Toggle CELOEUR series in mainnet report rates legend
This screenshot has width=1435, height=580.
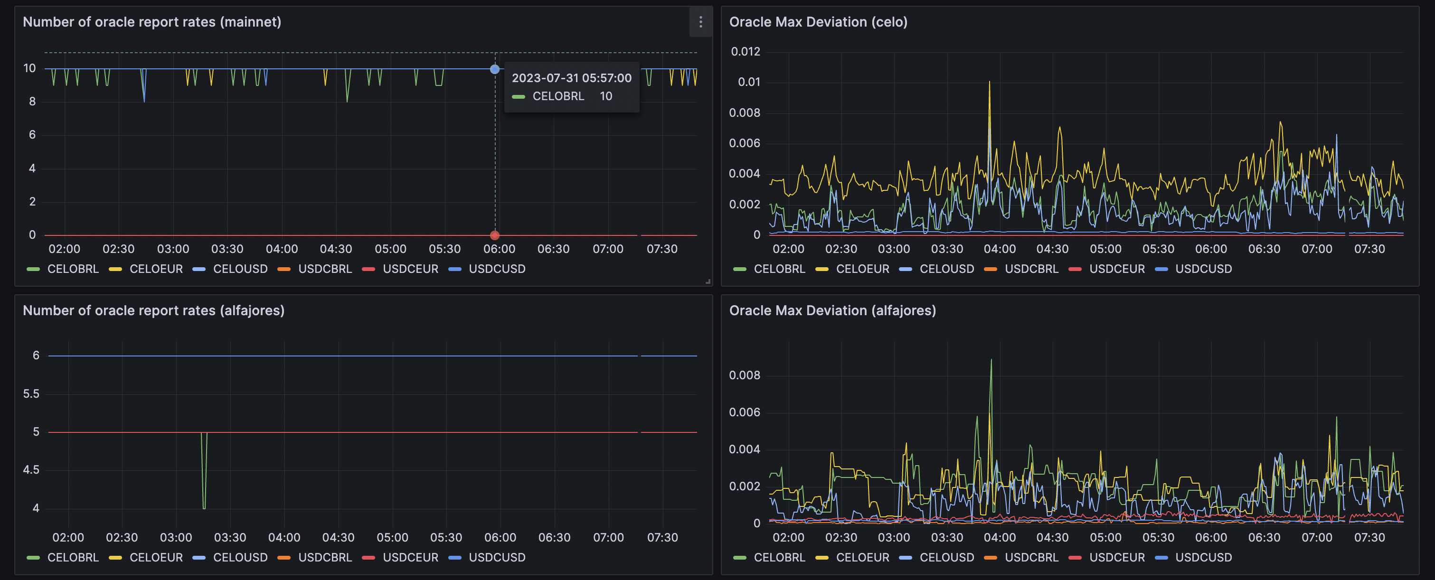pyautogui.click(x=156, y=269)
